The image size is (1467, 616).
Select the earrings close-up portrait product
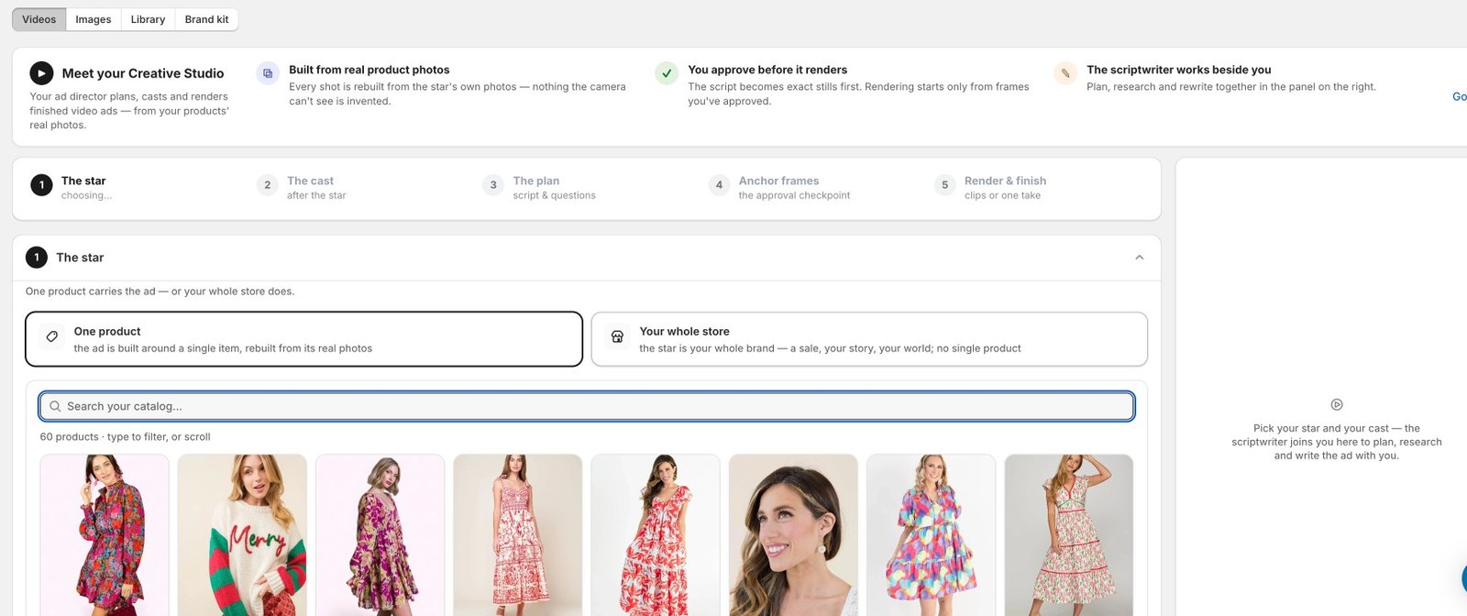pos(793,535)
